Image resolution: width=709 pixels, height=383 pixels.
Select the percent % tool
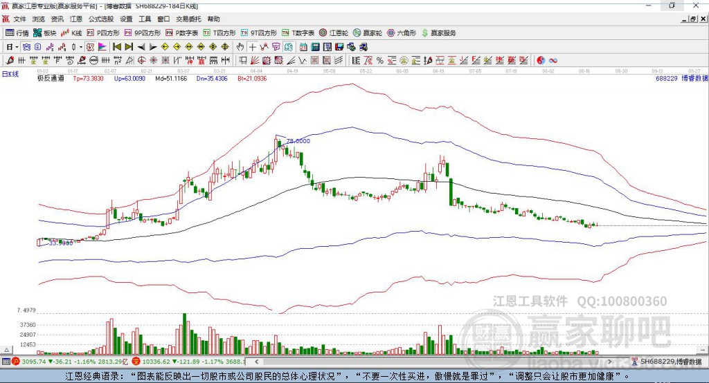(x=380, y=60)
